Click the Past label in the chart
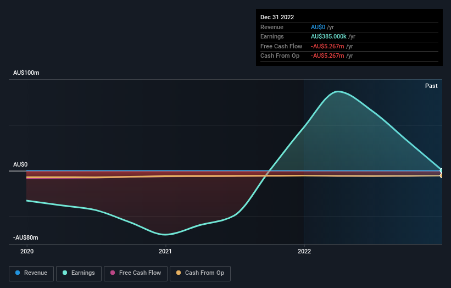 (431, 86)
